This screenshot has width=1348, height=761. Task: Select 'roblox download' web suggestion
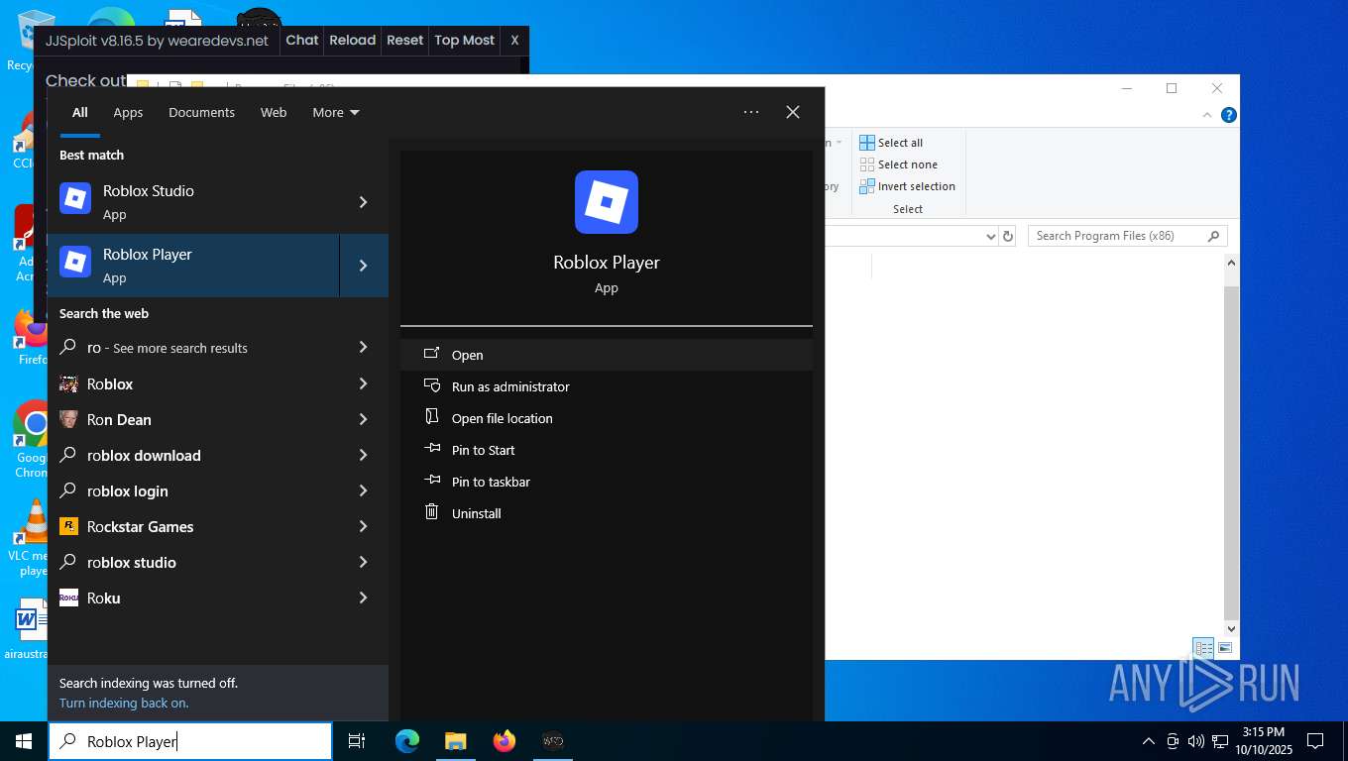pos(194,455)
